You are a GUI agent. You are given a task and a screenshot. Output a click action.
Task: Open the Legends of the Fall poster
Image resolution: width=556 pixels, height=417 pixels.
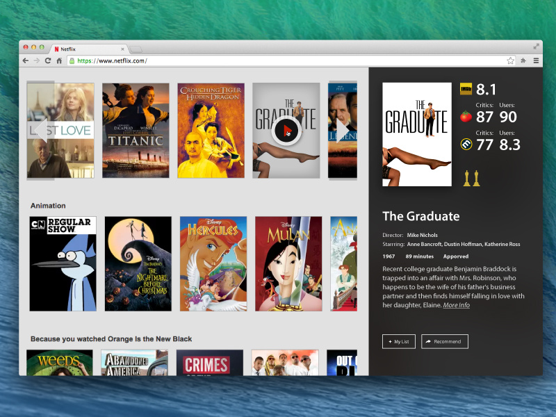click(x=343, y=131)
